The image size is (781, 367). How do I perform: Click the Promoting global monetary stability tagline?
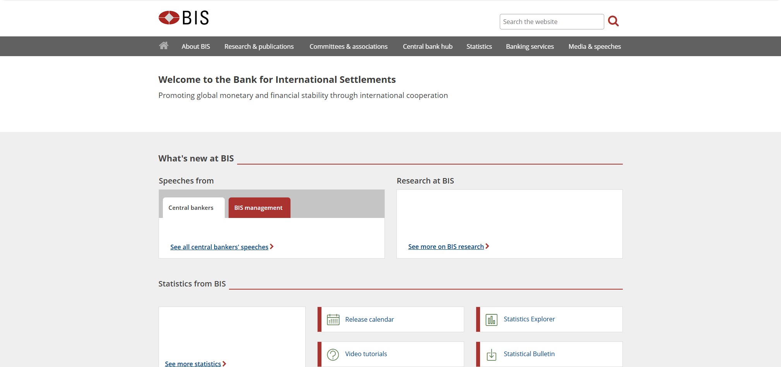click(303, 96)
